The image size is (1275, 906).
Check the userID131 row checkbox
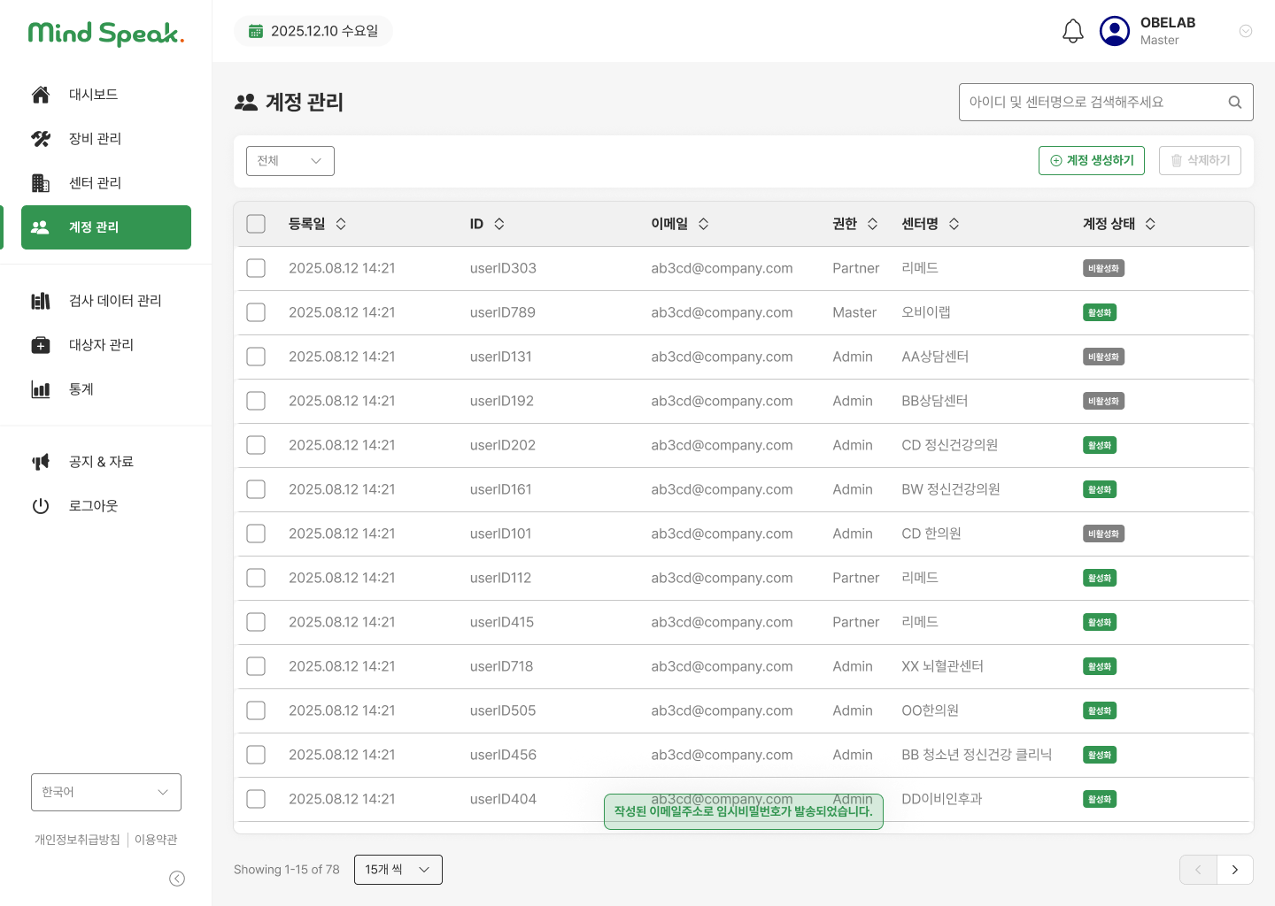256,357
